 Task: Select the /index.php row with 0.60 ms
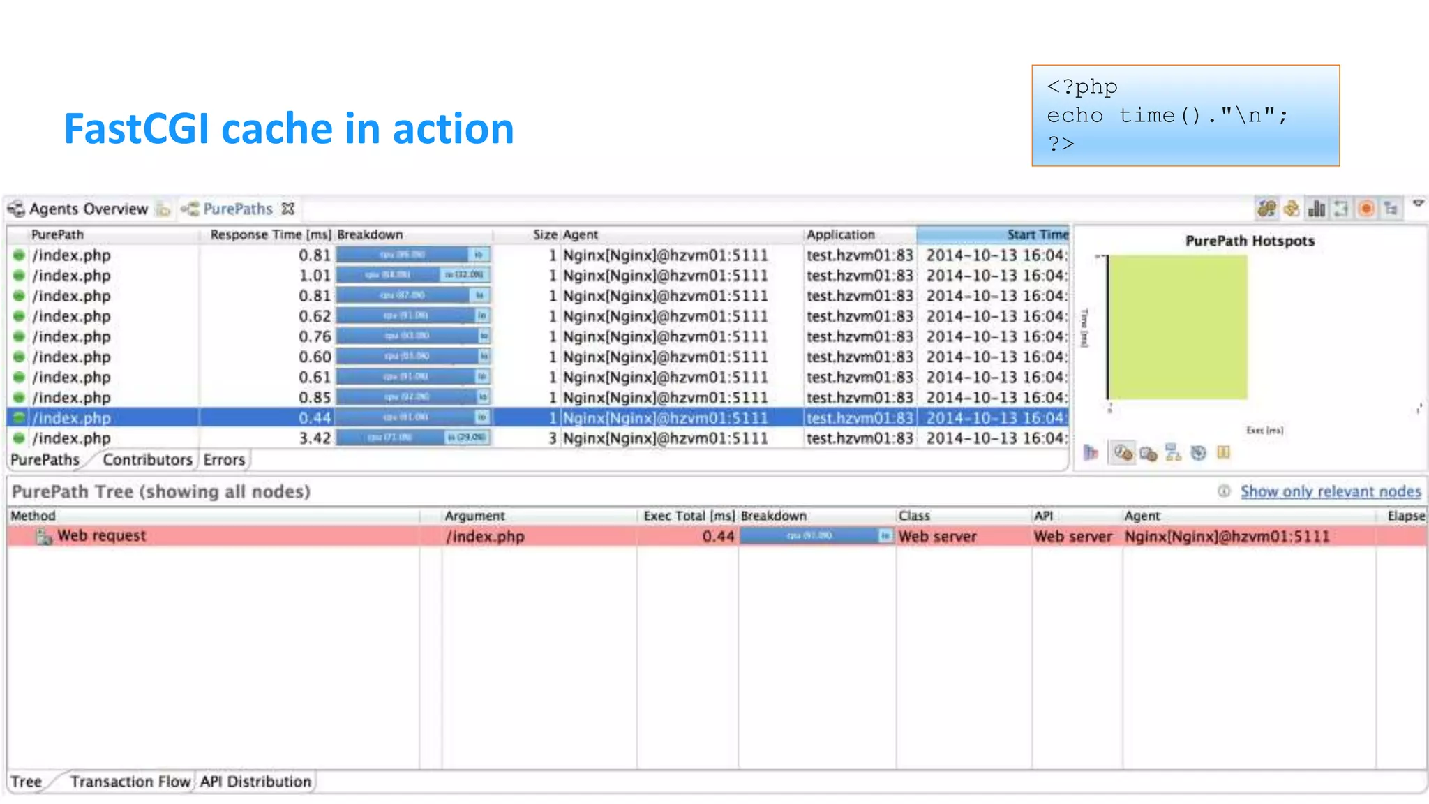(x=537, y=357)
